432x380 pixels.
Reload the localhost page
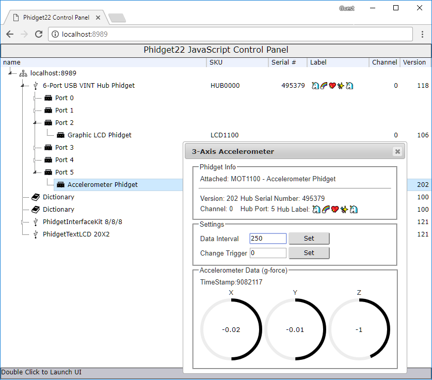(x=39, y=34)
